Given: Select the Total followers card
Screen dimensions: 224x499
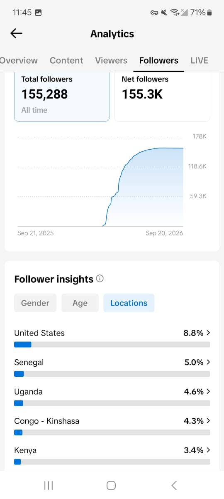Looking at the screenshot, I should (62, 96).
